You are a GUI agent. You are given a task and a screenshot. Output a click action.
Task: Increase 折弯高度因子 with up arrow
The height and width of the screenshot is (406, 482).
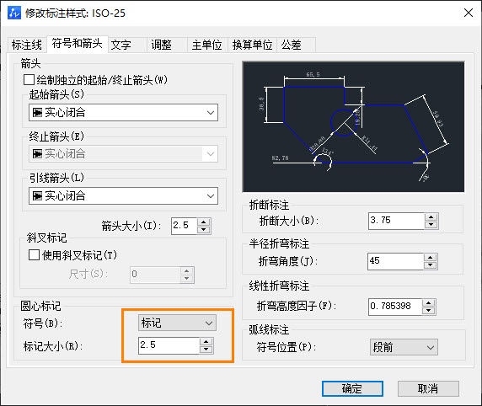(x=429, y=302)
